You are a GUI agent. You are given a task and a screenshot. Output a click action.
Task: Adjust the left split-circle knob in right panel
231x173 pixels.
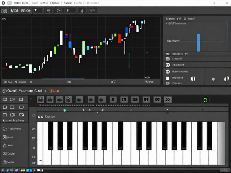pos(193,79)
